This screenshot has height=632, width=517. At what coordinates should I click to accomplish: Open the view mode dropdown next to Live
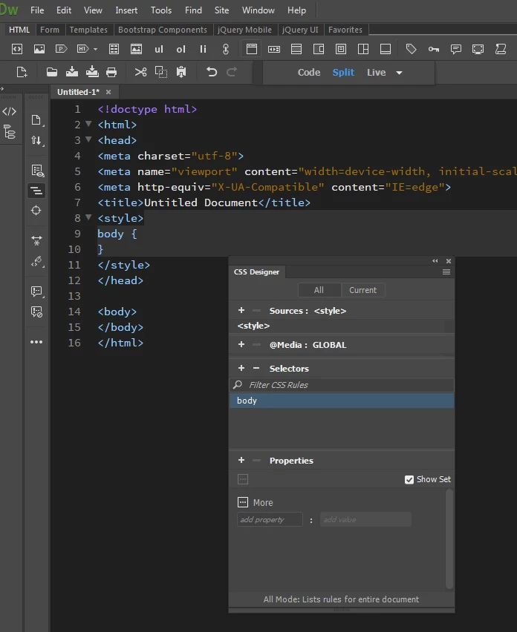[399, 73]
